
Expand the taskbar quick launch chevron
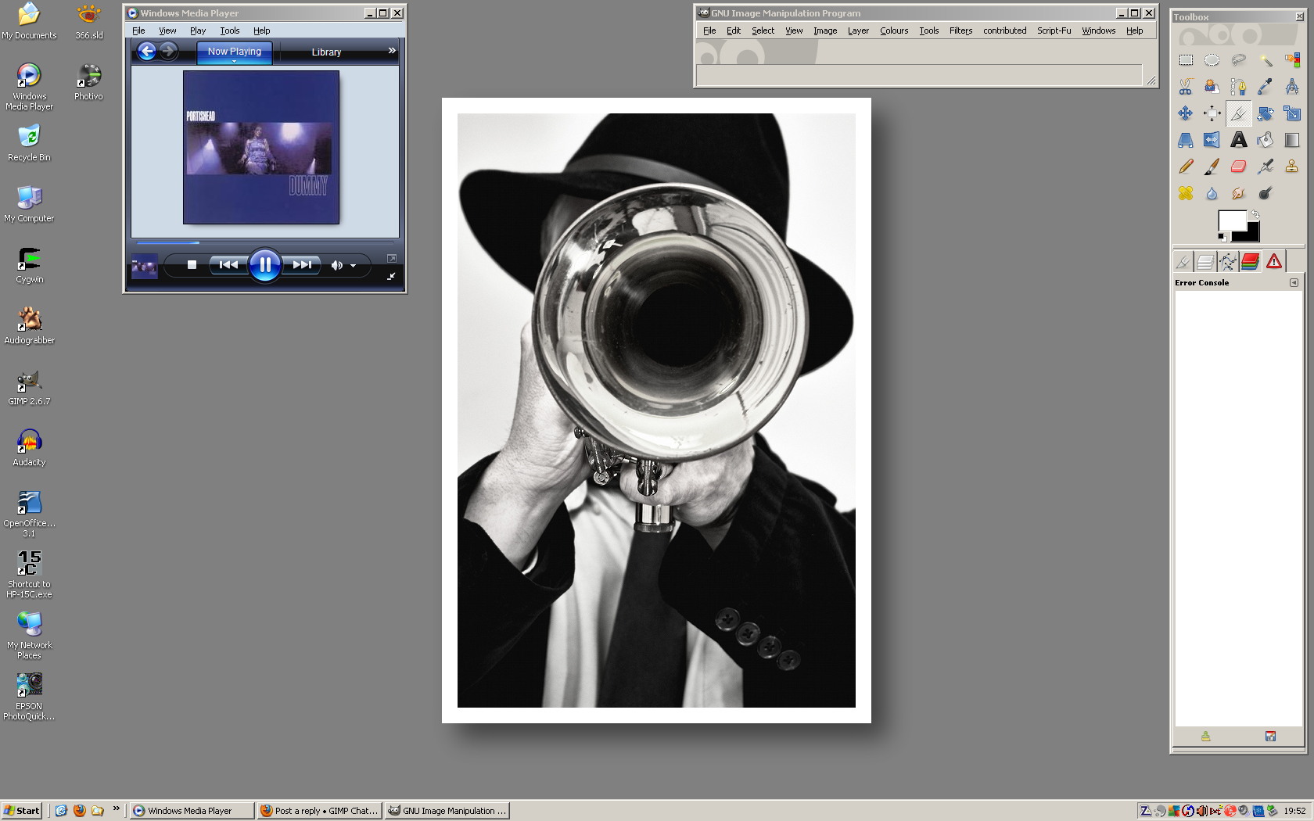tap(117, 809)
